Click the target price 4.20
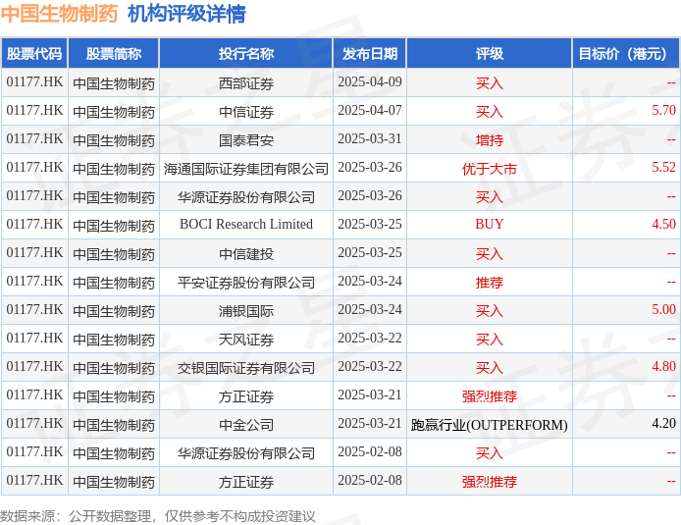This screenshot has height=525, width=681. click(663, 423)
